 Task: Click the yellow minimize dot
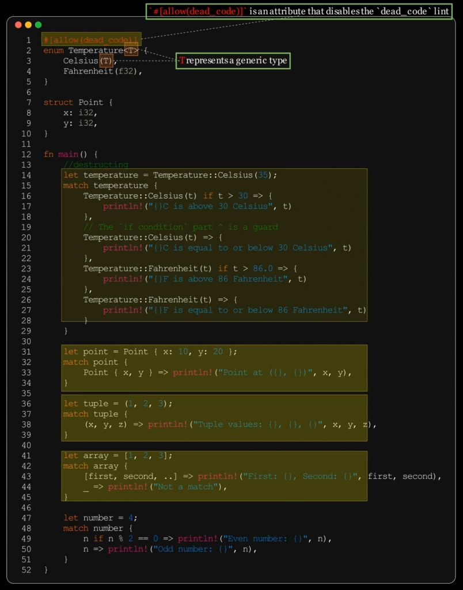point(28,25)
